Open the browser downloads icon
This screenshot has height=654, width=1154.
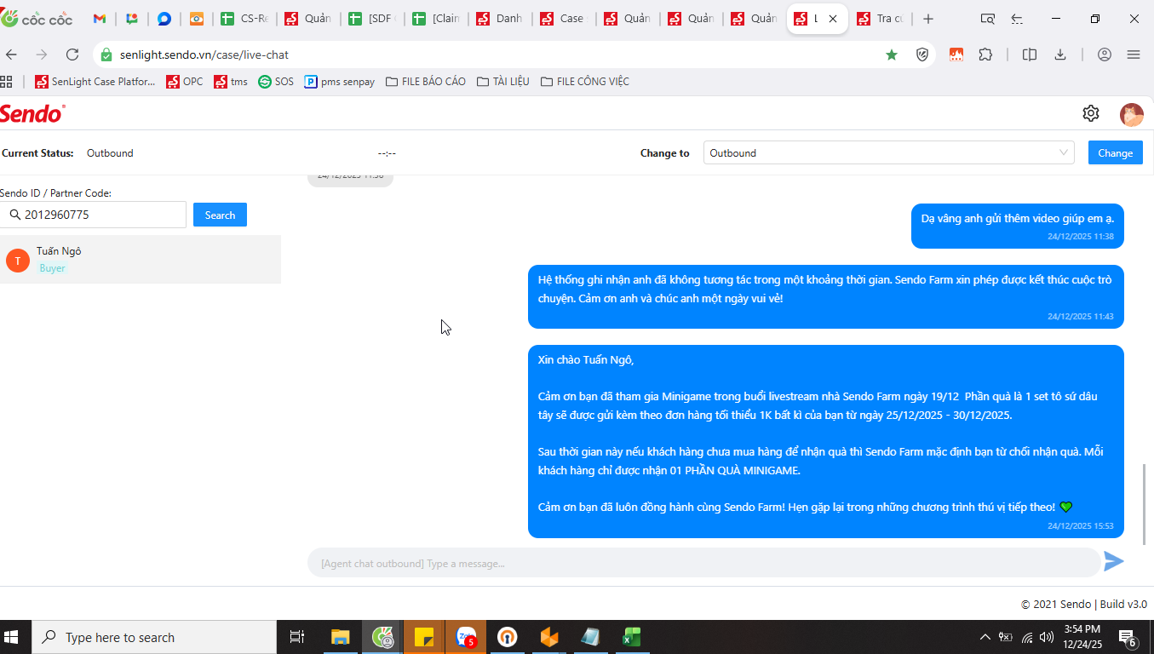pyautogui.click(x=1060, y=54)
